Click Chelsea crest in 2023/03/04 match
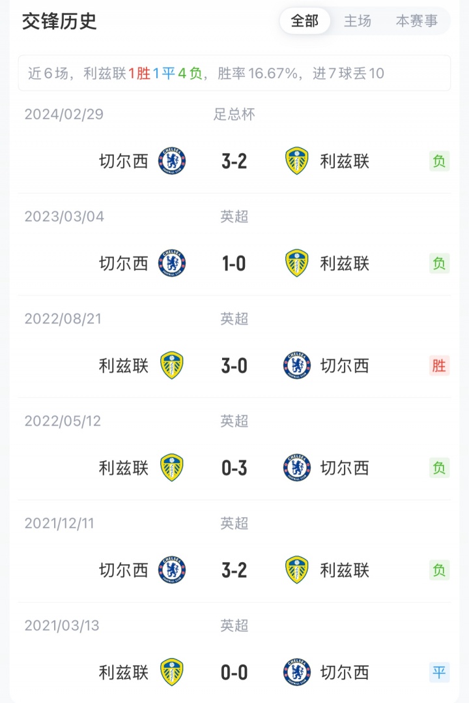Viewport: 469px width, 703px height. click(x=172, y=263)
